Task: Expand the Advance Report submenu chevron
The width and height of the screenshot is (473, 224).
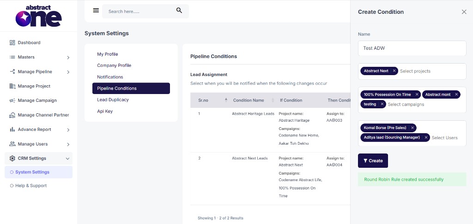Action: click(68, 130)
